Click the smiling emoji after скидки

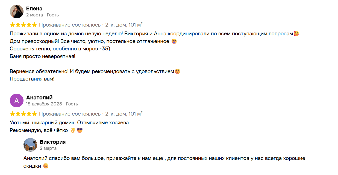click(46, 166)
